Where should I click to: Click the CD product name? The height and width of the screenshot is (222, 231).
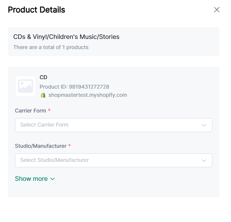click(x=43, y=77)
